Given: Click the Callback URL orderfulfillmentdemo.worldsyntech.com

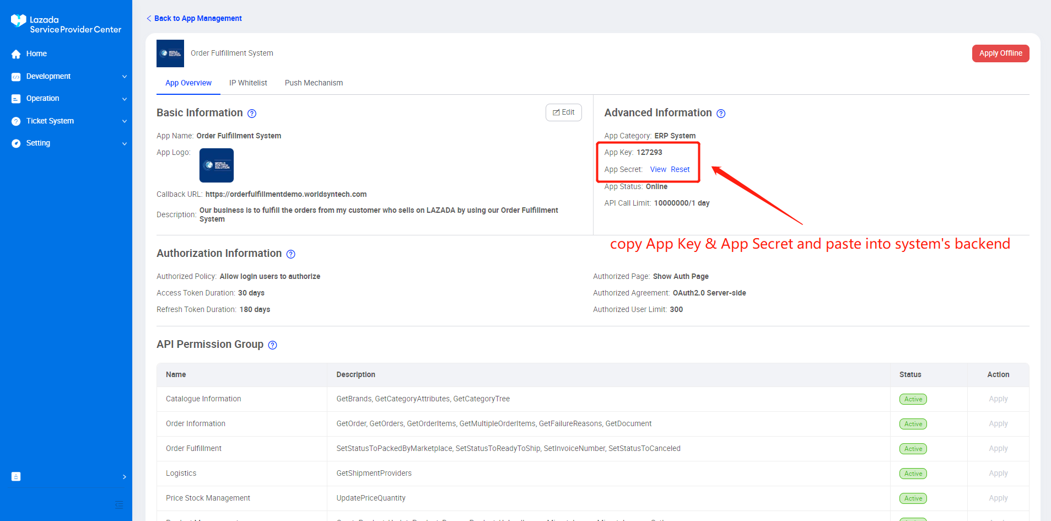Looking at the screenshot, I should [x=286, y=195].
